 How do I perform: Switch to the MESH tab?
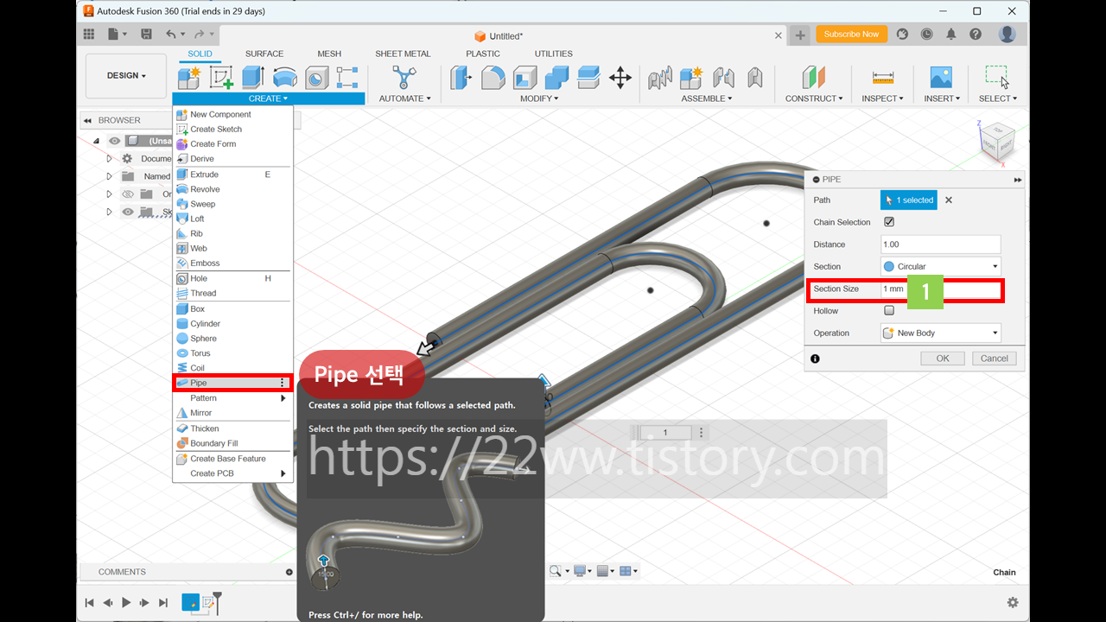[x=329, y=54]
